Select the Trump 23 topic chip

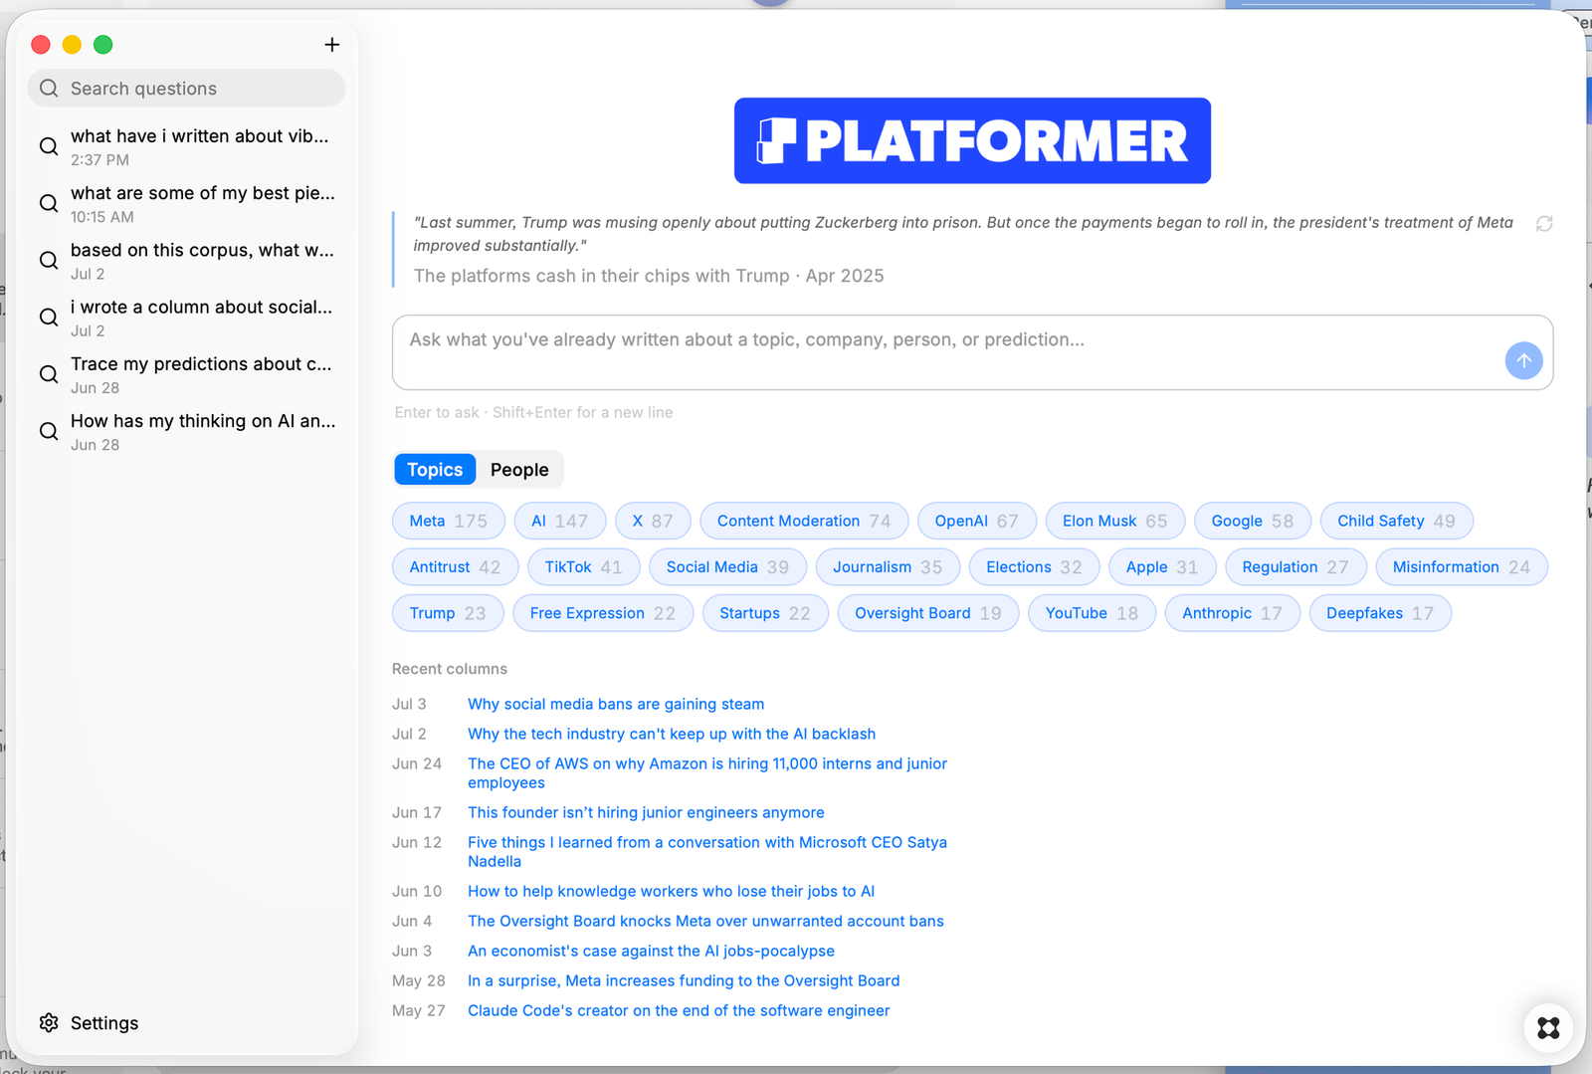tap(449, 613)
